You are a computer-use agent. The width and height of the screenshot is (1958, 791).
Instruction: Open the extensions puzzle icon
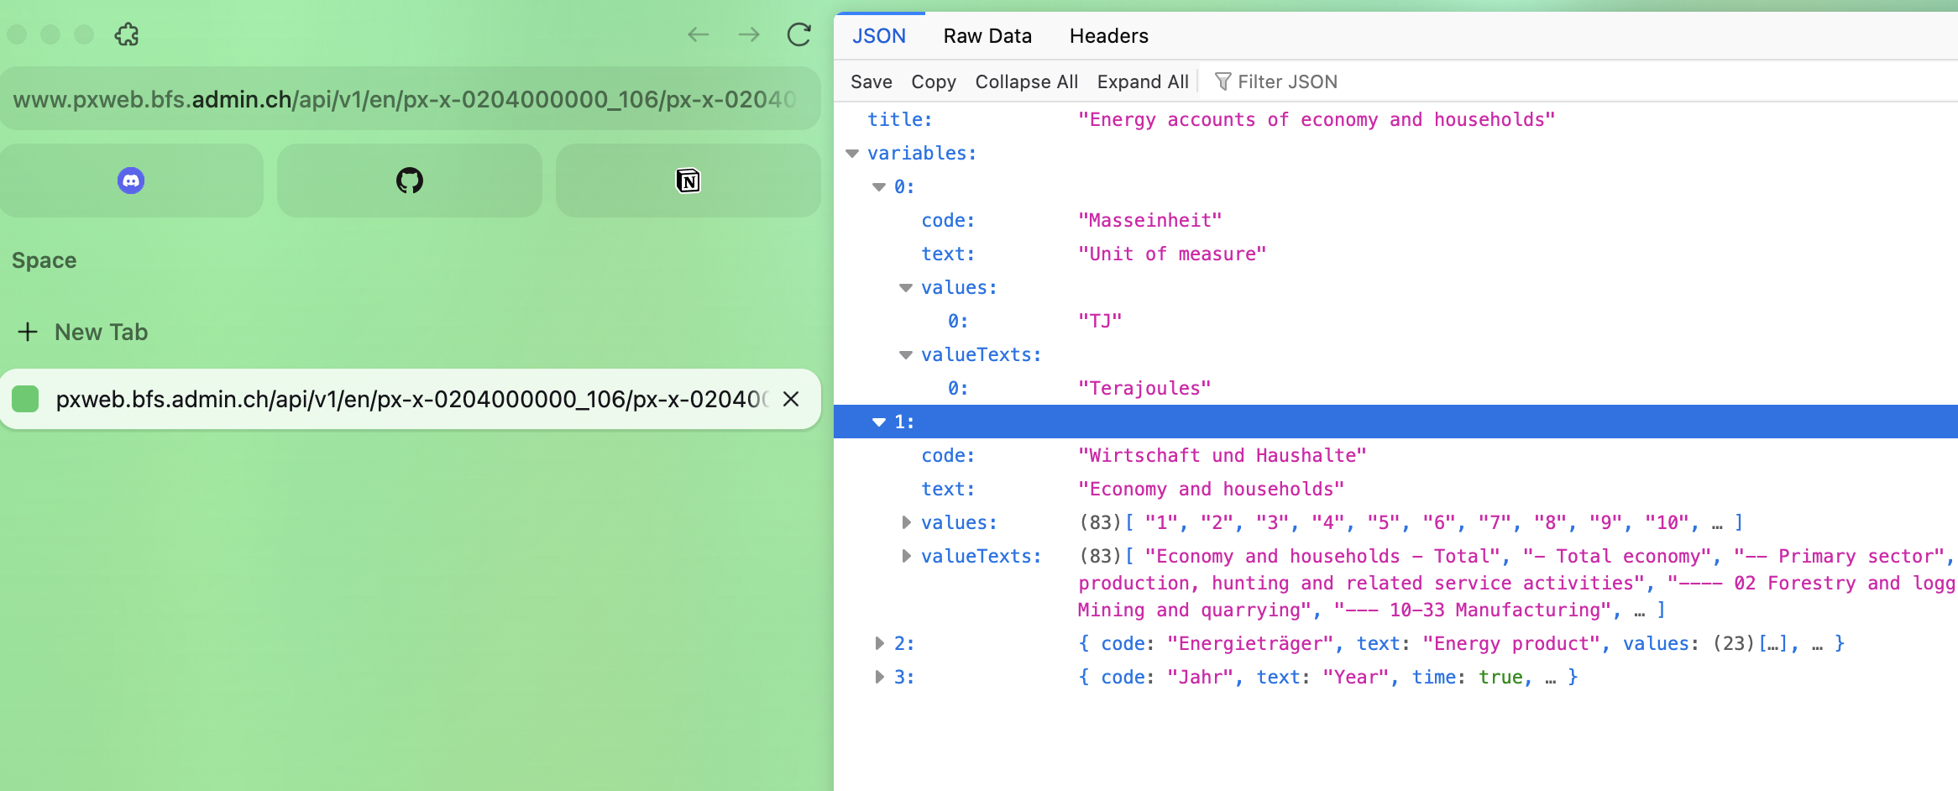(127, 34)
